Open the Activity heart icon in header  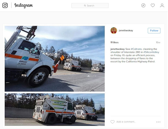[x=153, y=5]
